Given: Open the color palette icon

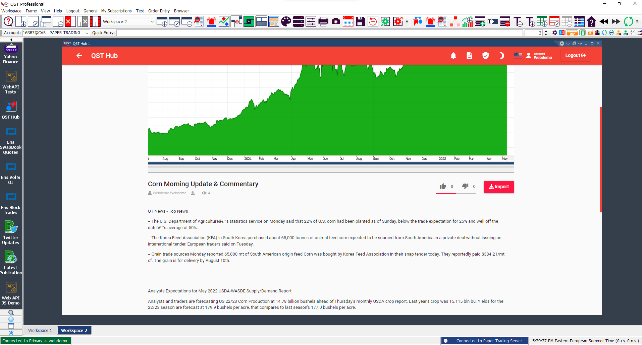Looking at the screenshot, I should [286, 22].
